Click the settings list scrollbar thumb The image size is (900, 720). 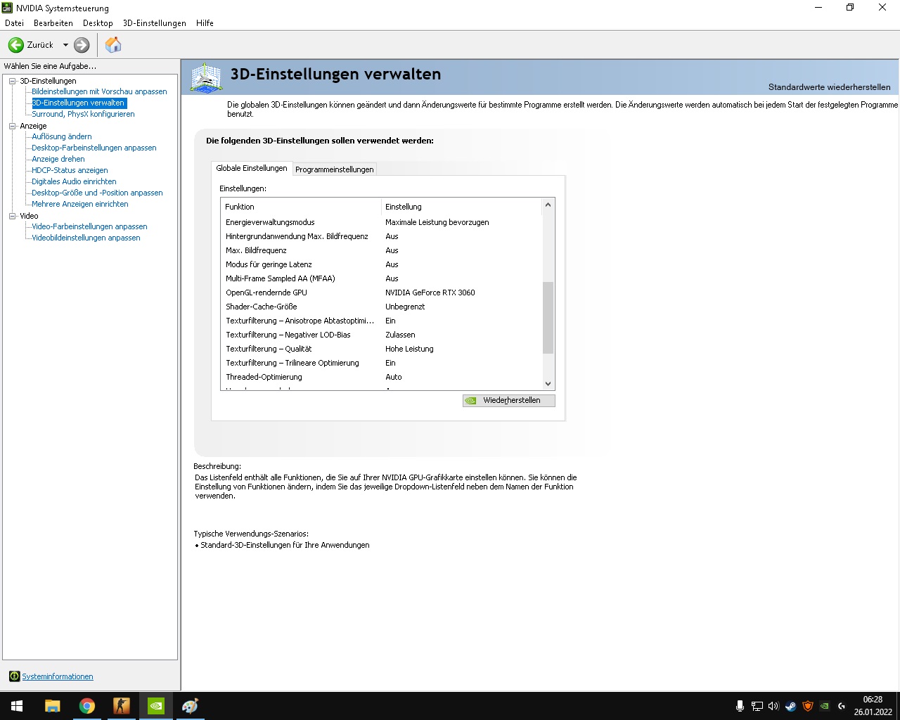pyautogui.click(x=548, y=318)
